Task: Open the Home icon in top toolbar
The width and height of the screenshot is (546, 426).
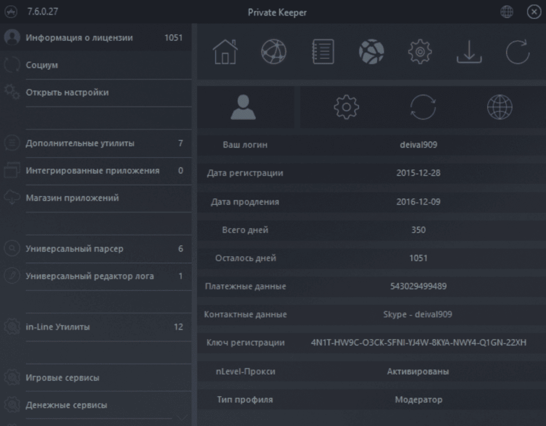Action: pos(226,52)
